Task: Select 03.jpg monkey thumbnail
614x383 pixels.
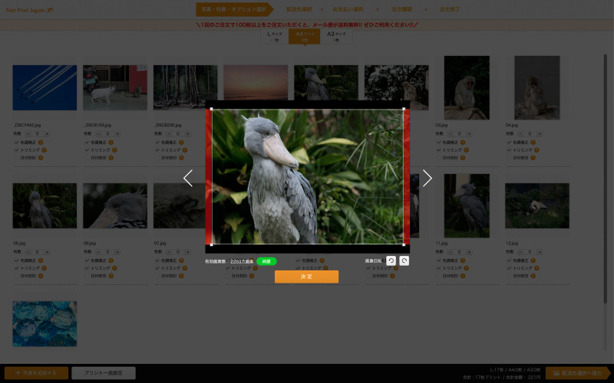Action: (467, 87)
